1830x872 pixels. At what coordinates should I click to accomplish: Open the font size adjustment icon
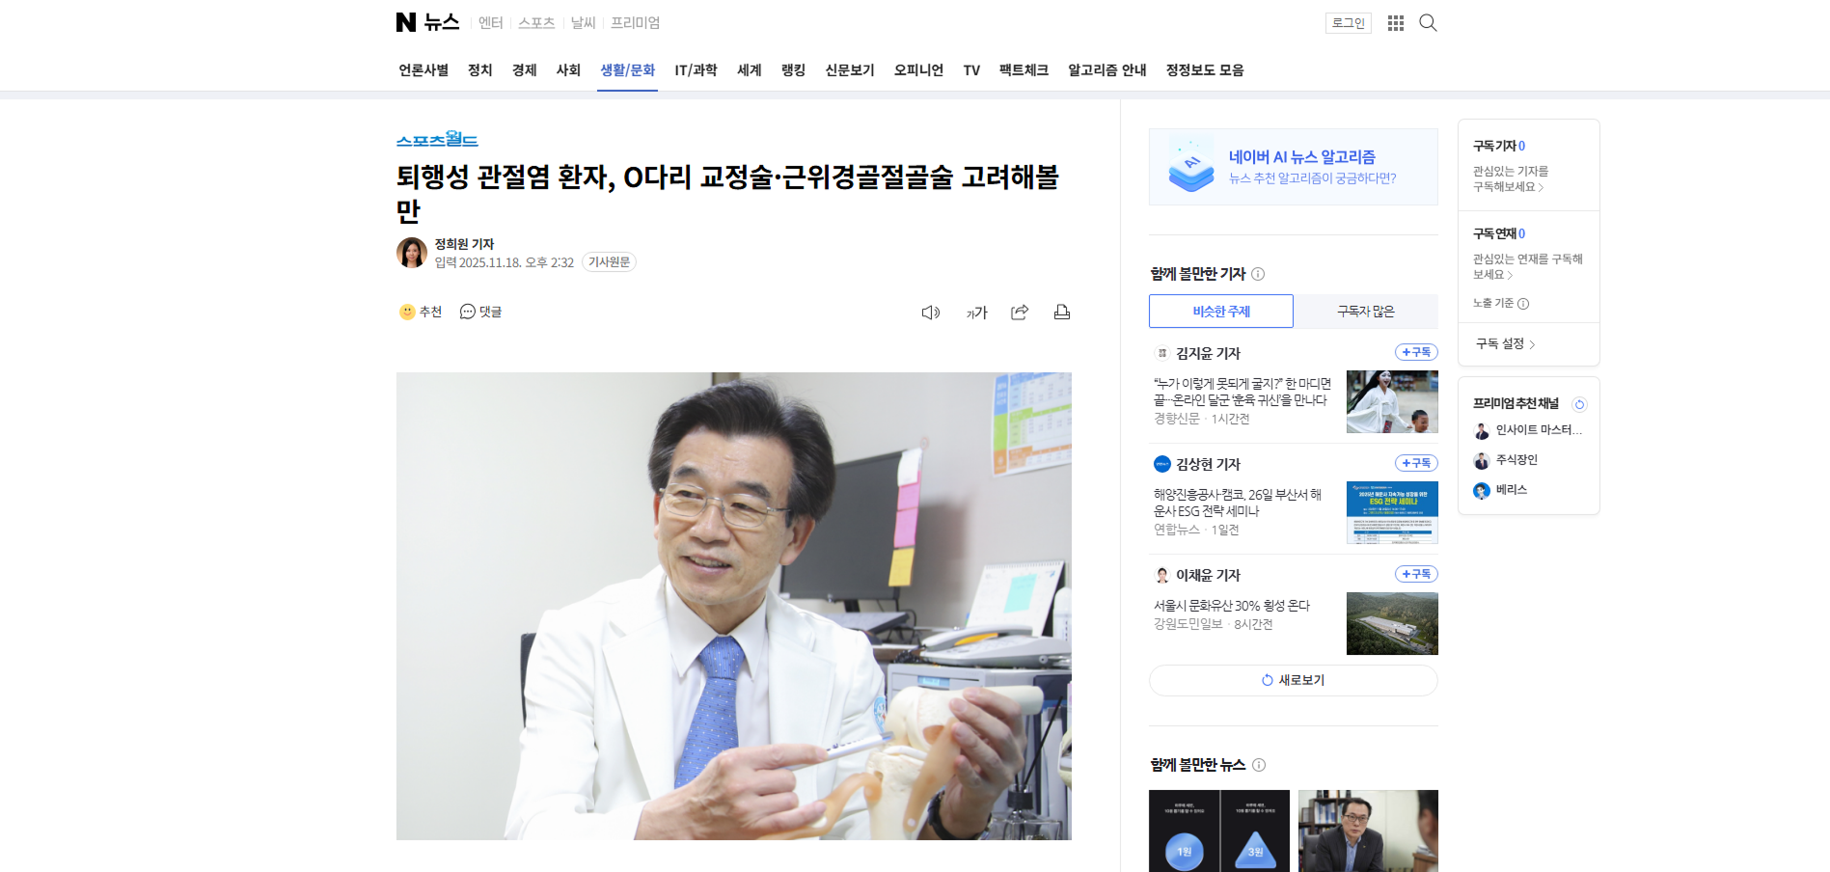coord(976,313)
